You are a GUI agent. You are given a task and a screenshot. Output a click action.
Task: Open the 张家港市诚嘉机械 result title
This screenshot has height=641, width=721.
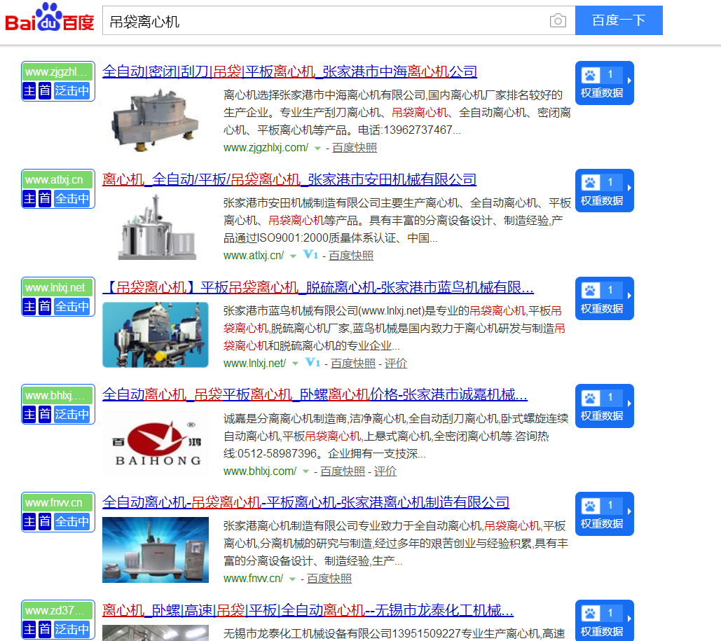click(x=315, y=394)
